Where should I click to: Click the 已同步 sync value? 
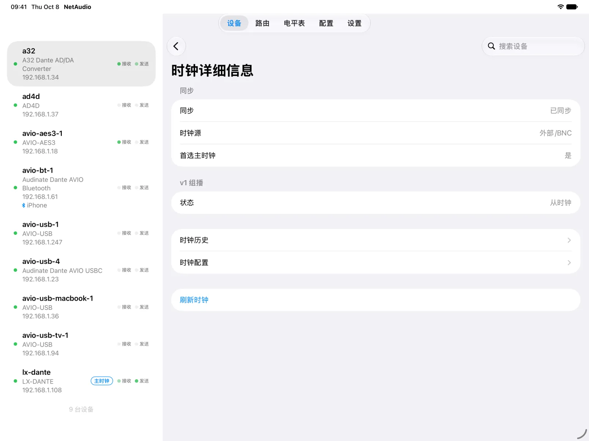click(561, 111)
